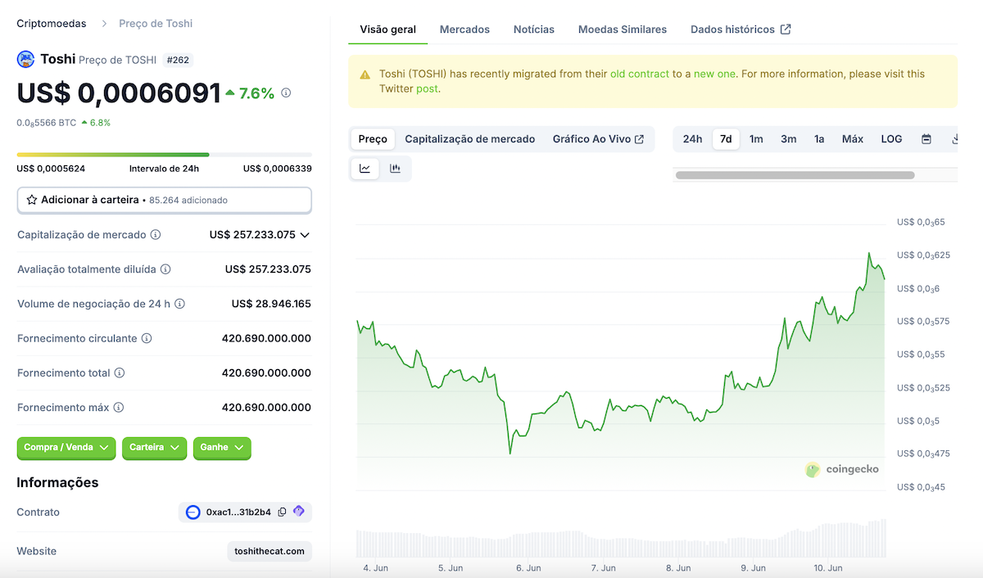Switch to the Notícias tab

(534, 29)
